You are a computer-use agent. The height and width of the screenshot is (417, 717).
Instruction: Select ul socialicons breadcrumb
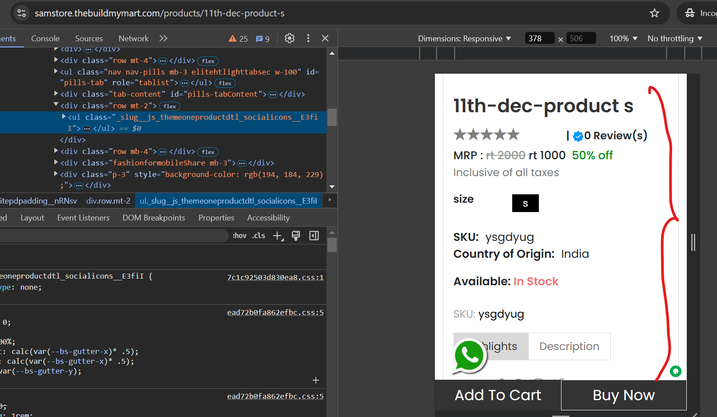228,201
